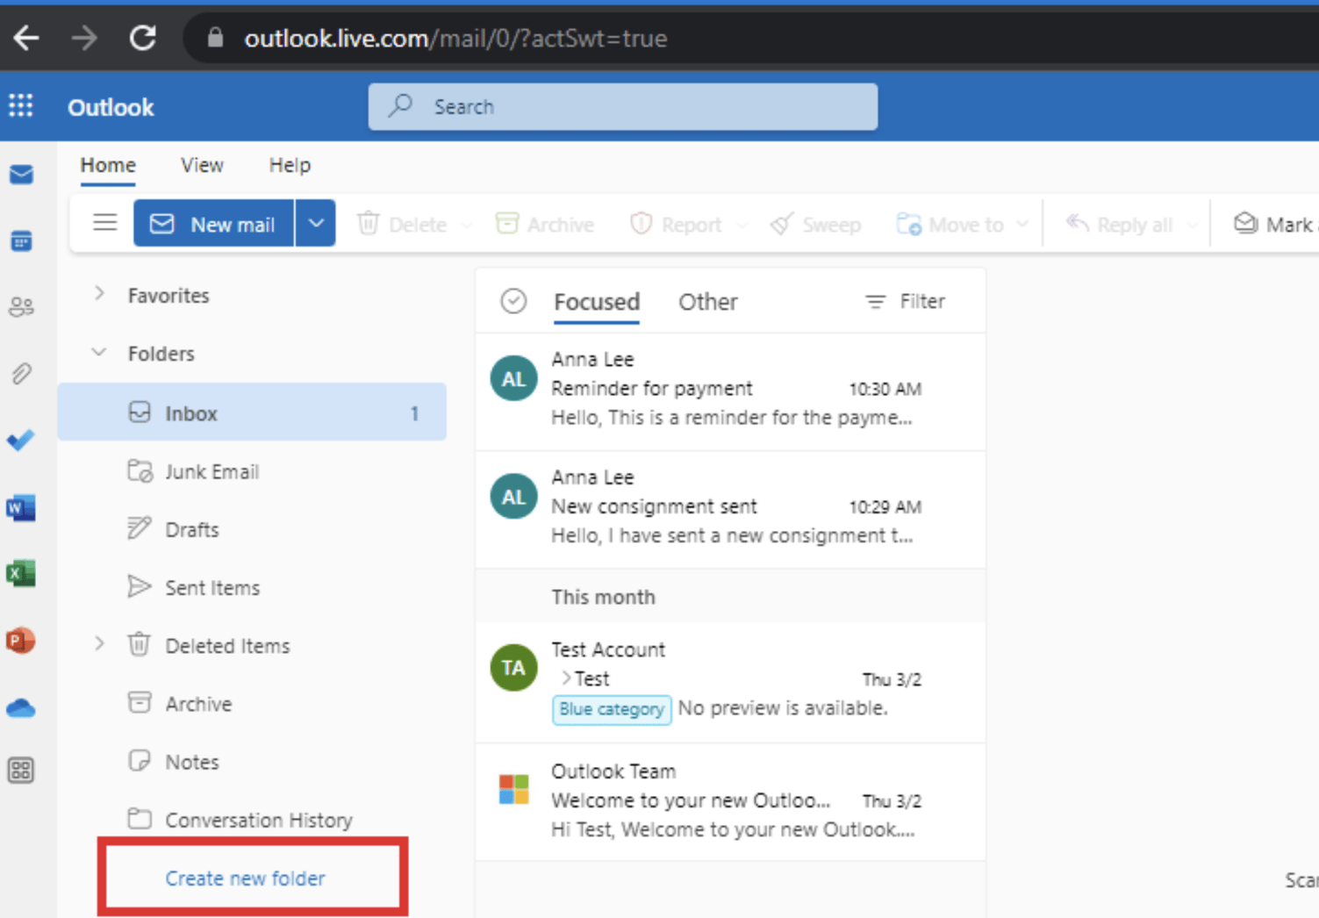Open the Mail icon in left rail
This screenshot has width=1319, height=918.
21,174
